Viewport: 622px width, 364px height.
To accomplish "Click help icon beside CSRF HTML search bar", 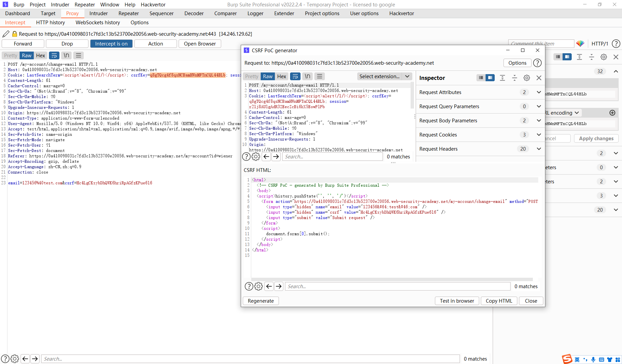I will pos(249,286).
